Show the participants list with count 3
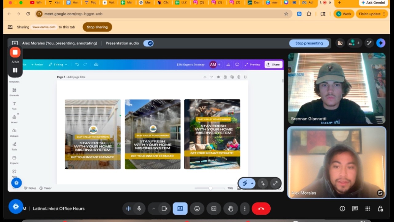Image resolution: width=394 pixels, height=222 pixels. 354,43
